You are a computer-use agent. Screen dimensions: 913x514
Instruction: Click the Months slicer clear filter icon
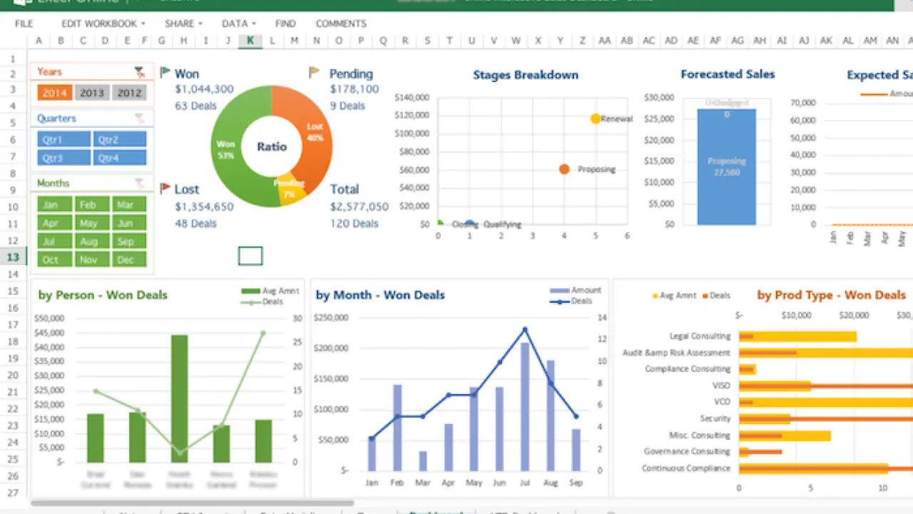tap(140, 183)
